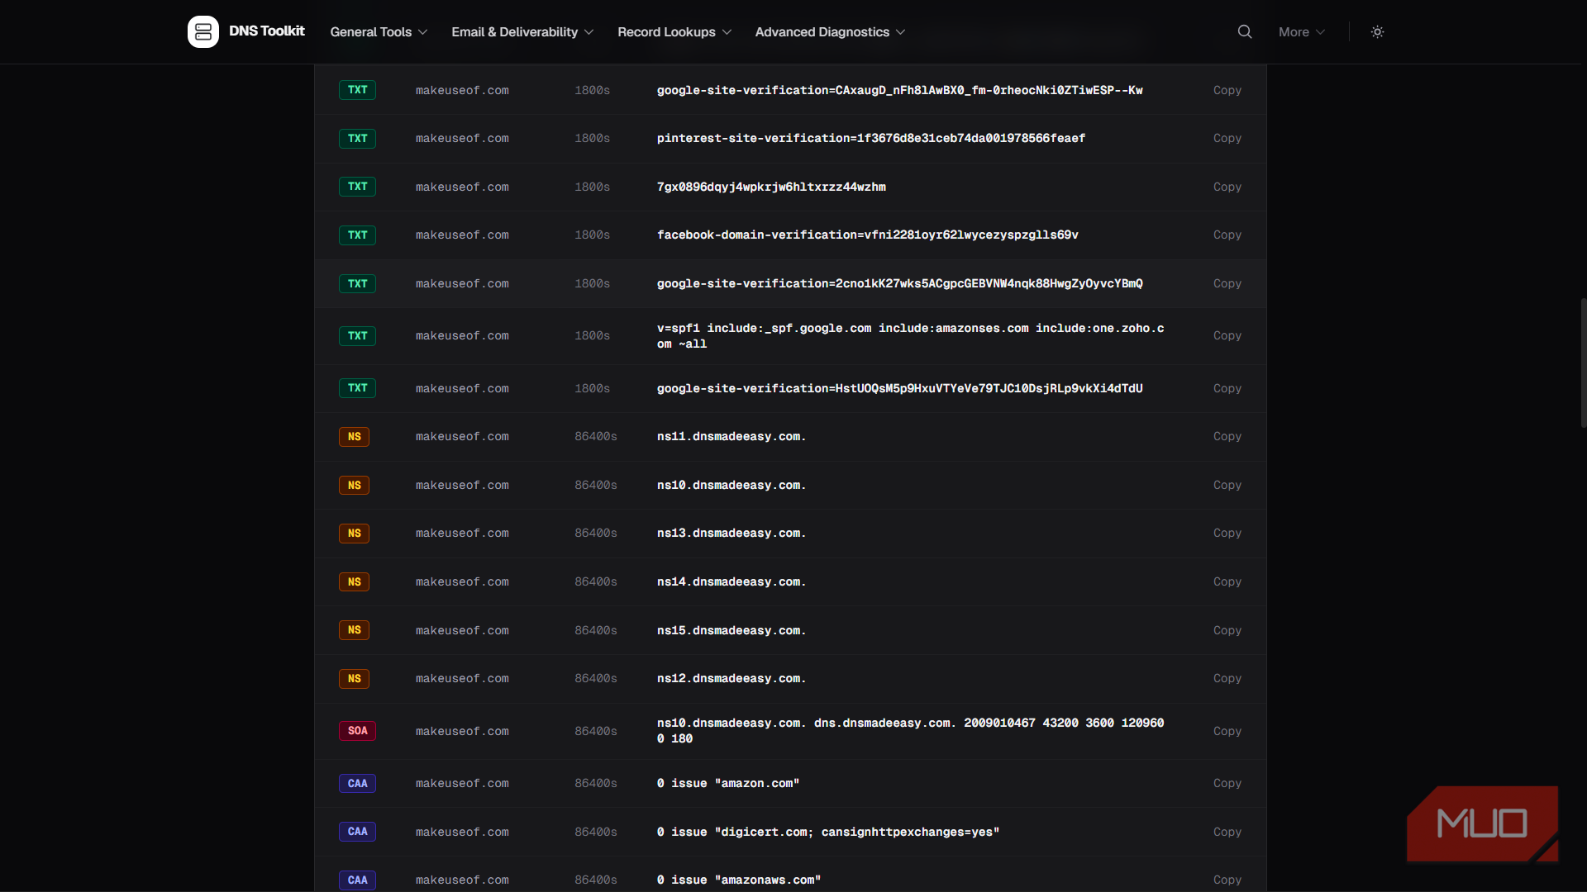Select the 7gx0896dqyj4wpkrjw6hltxrzz44wzhm text
Screen dimensions: 1587x892
(771, 187)
